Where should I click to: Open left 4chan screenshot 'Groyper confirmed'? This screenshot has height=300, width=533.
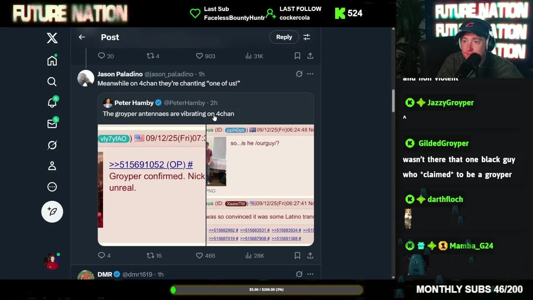click(x=152, y=185)
